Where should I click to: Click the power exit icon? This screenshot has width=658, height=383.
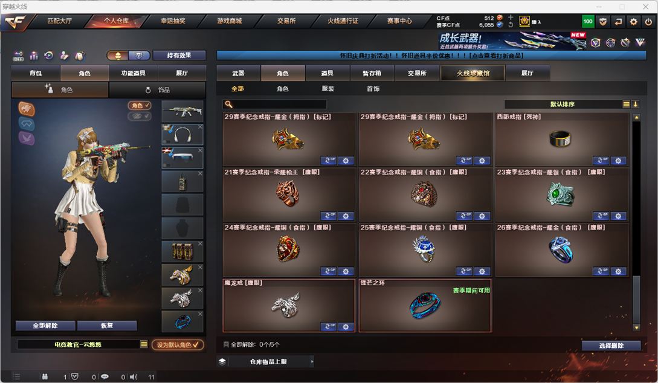click(648, 21)
